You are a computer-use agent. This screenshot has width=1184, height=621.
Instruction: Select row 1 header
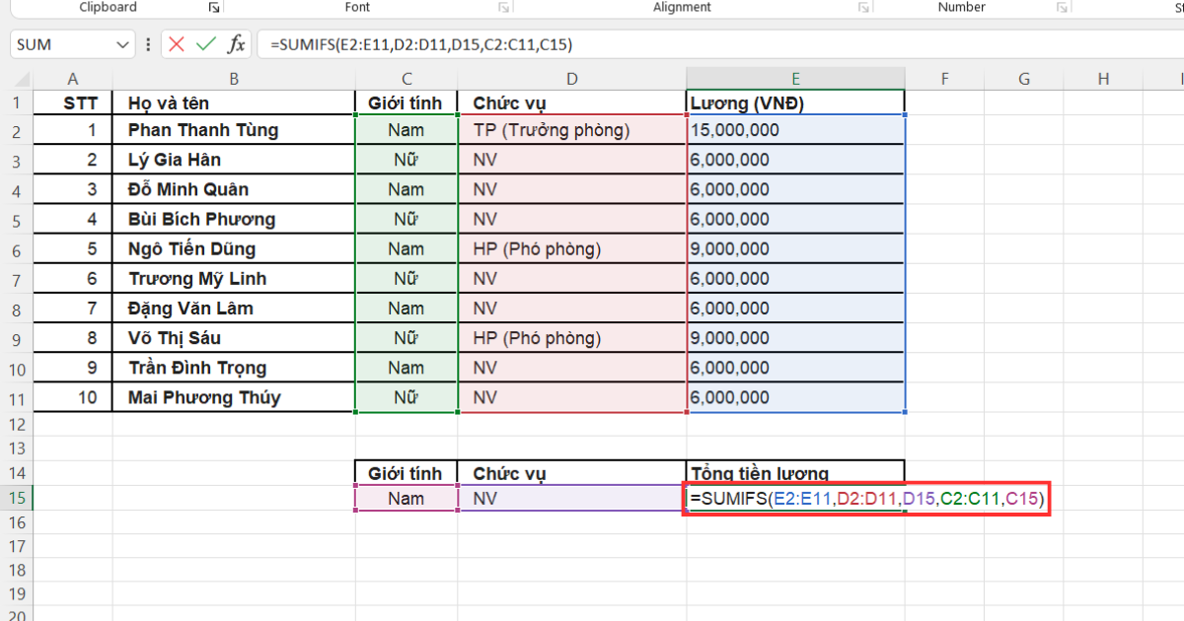tap(17, 103)
